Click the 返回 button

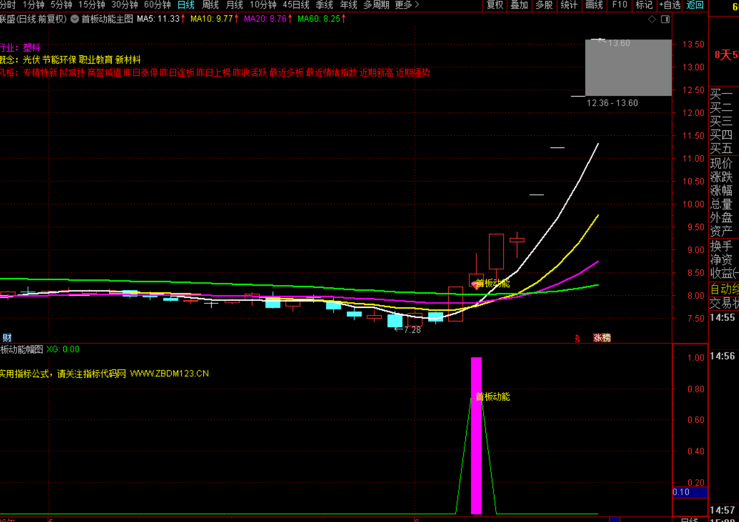coord(694,5)
